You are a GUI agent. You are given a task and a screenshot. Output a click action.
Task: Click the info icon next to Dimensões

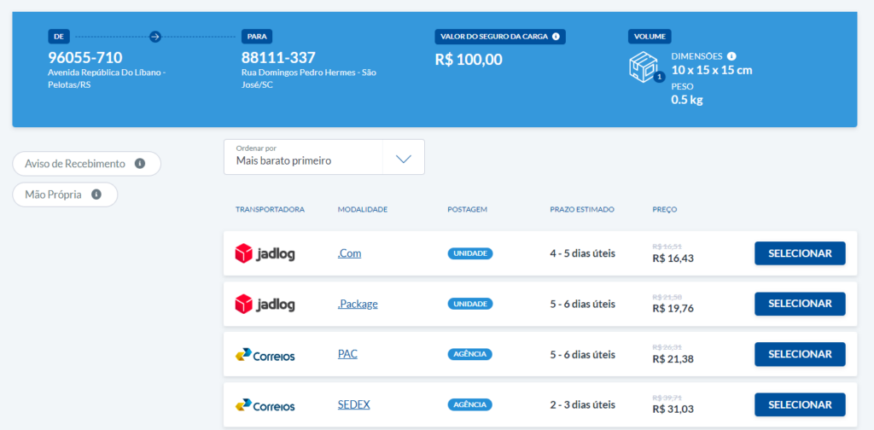click(x=731, y=56)
